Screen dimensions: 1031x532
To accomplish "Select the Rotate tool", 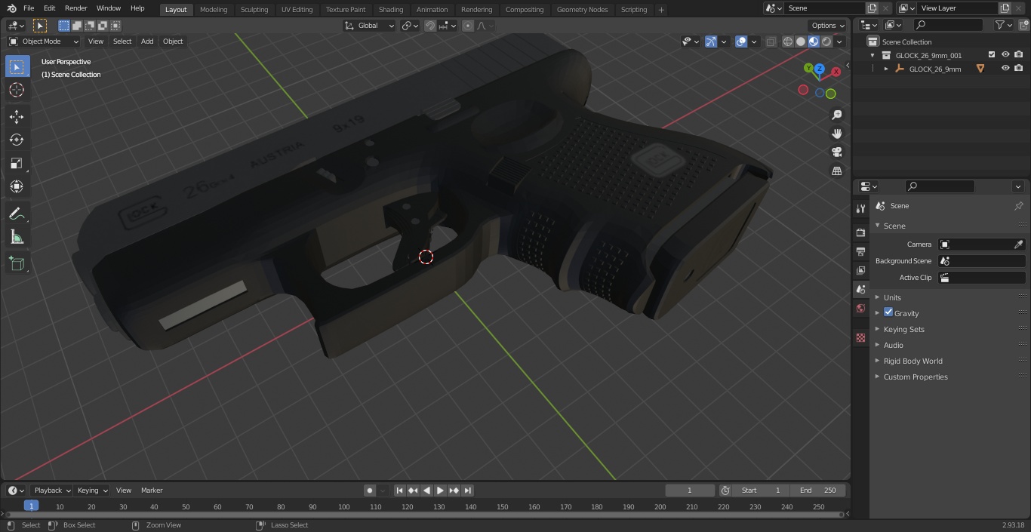I will pyautogui.click(x=17, y=140).
